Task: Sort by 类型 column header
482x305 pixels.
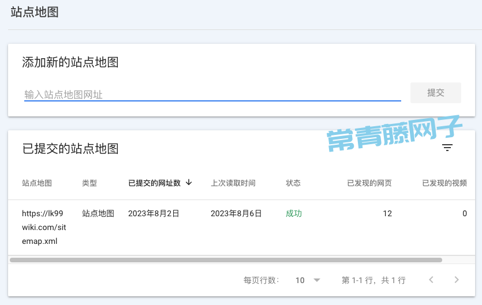Action: [89, 183]
